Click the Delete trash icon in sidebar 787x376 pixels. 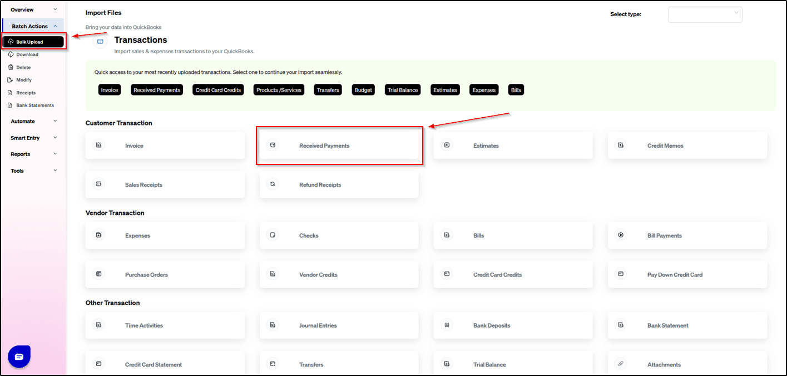coord(10,67)
